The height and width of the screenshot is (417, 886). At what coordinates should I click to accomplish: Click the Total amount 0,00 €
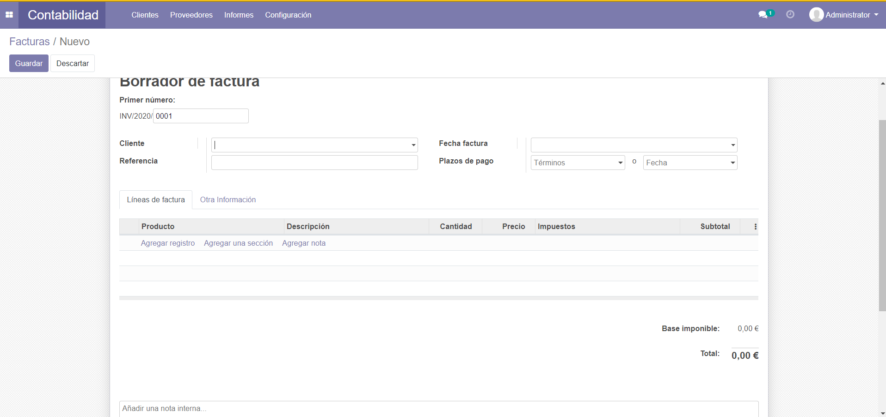pos(745,355)
